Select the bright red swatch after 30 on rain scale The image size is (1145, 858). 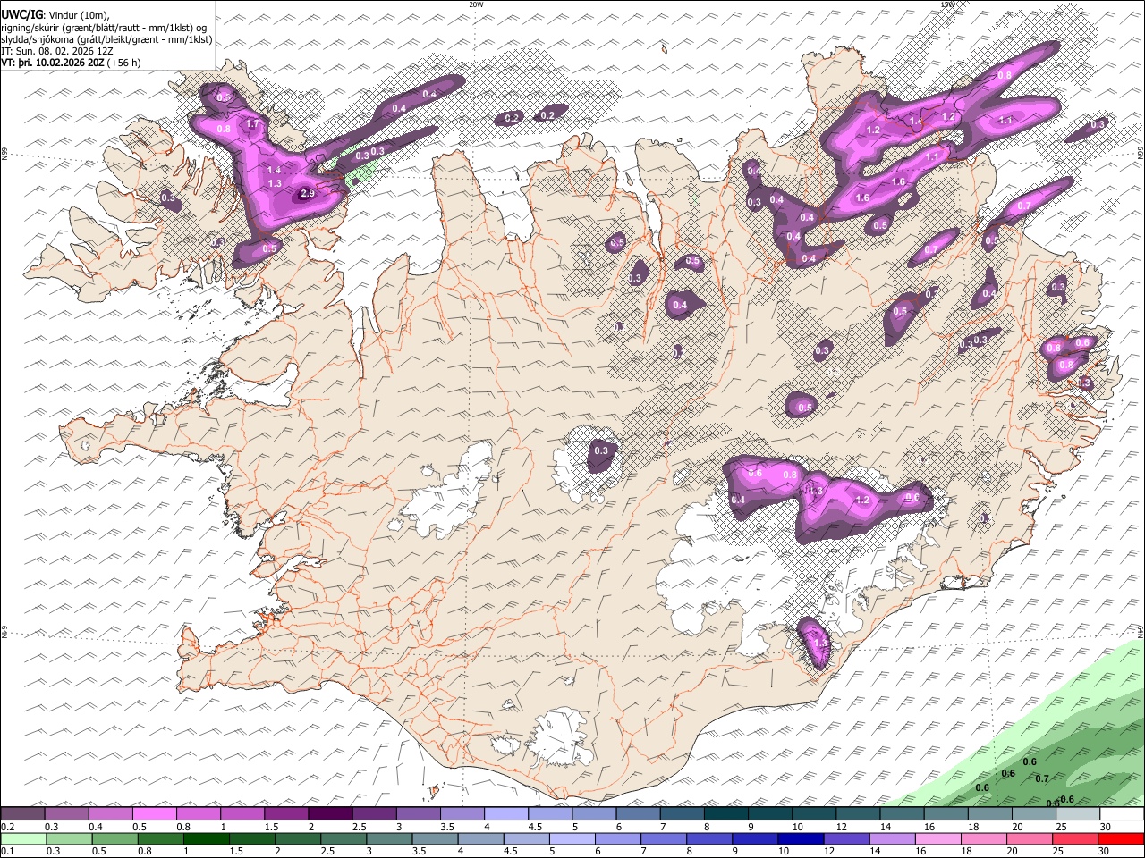point(1121,839)
